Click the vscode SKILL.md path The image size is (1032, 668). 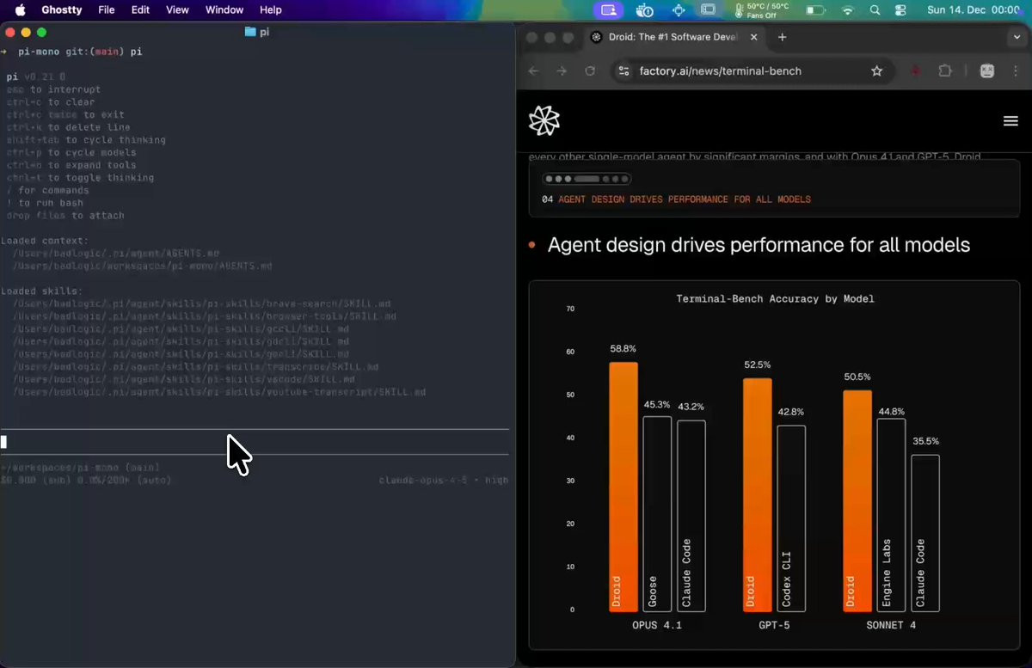(x=184, y=379)
